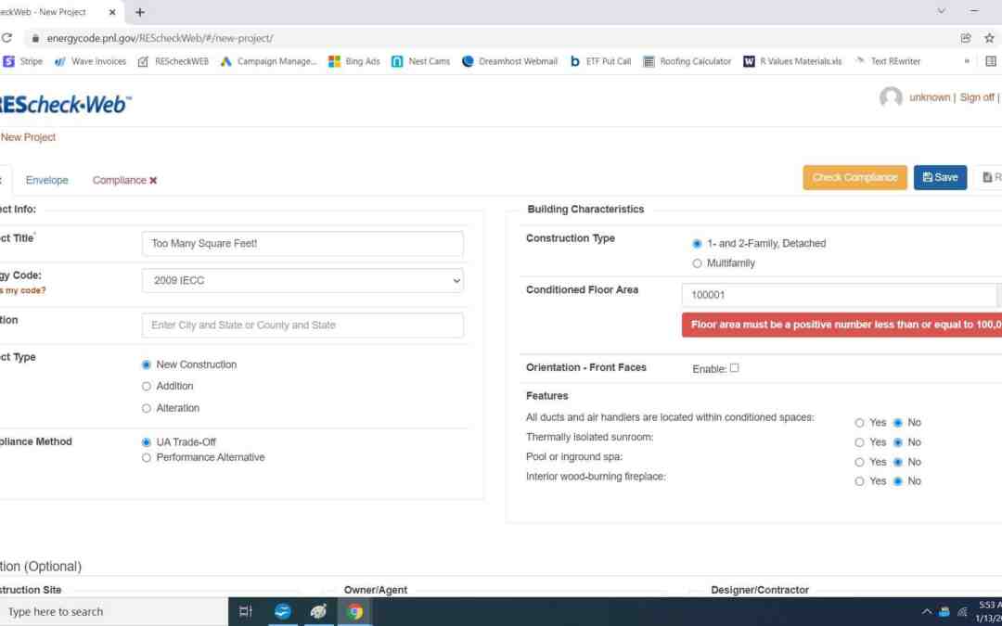Screen dimensions: 1002x626
Task: Choose Performance Alternative compliance method
Action: tap(147, 457)
